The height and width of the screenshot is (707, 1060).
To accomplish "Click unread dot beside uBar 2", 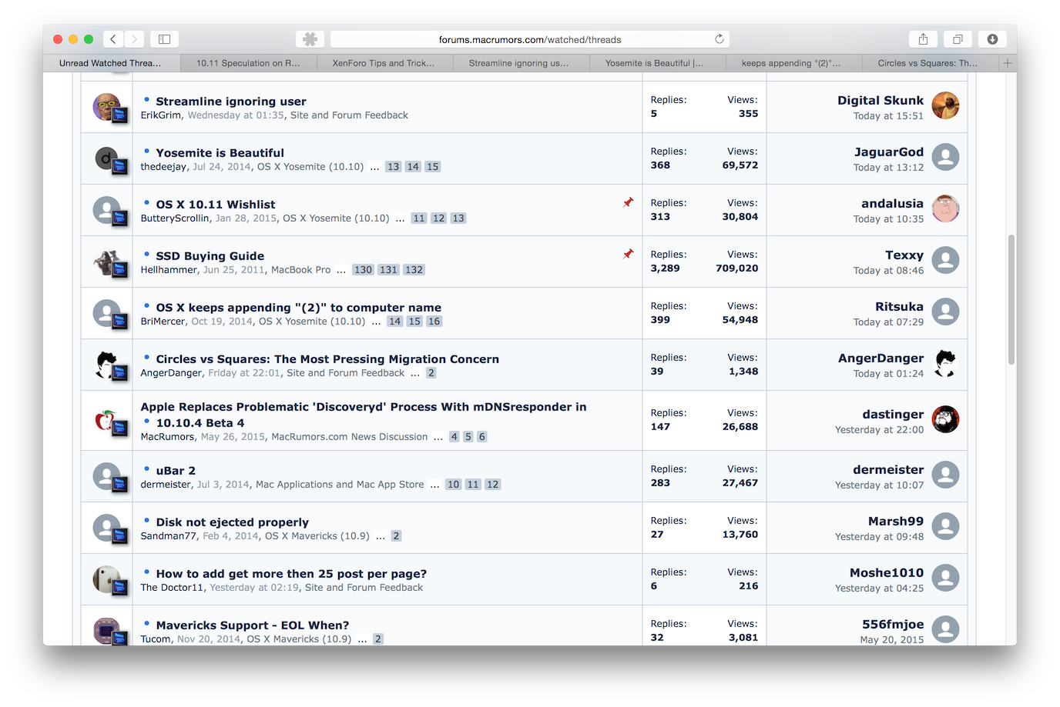I will point(146,469).
